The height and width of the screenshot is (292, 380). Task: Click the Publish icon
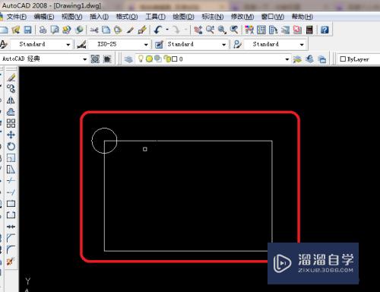[67, 30]
